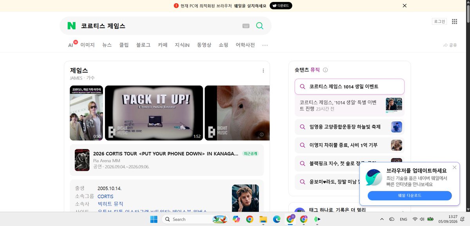Play the PACK IT UP! video thumbnail
Screen dimensions: 470x226
pos(154,113)
